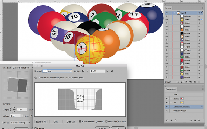207x129 pixels.
Task: Jump to first surface in Map Art
Action: (83, 71)
